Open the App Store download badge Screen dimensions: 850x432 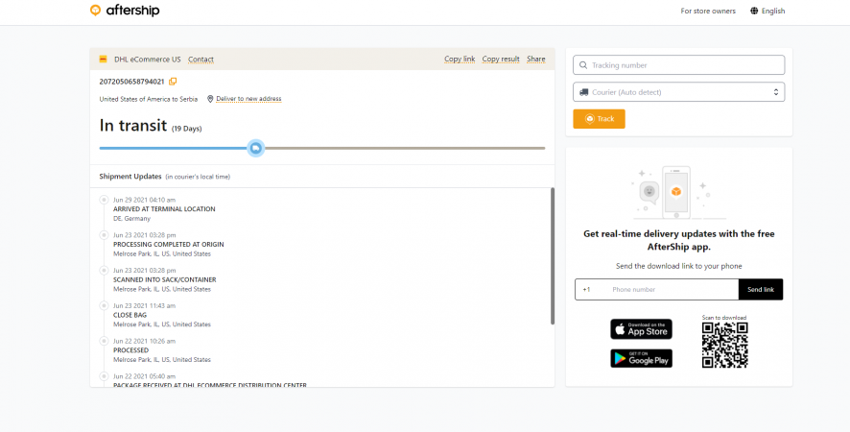(x=641, y=329)
